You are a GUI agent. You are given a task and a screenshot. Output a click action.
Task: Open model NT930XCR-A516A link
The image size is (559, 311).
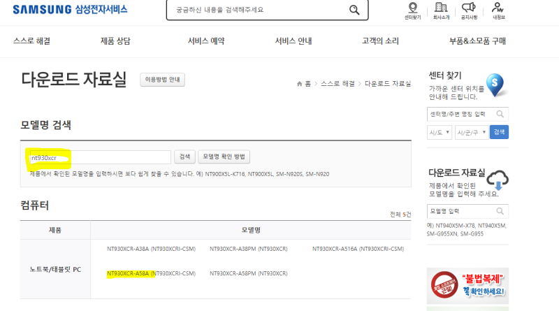(358, 249)
